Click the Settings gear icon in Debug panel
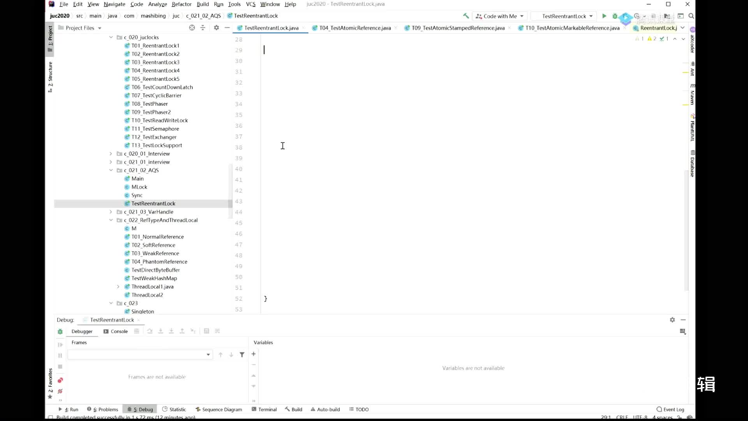Screen dimensions: 748x421 pyautogui.click(x=672, y=319)
